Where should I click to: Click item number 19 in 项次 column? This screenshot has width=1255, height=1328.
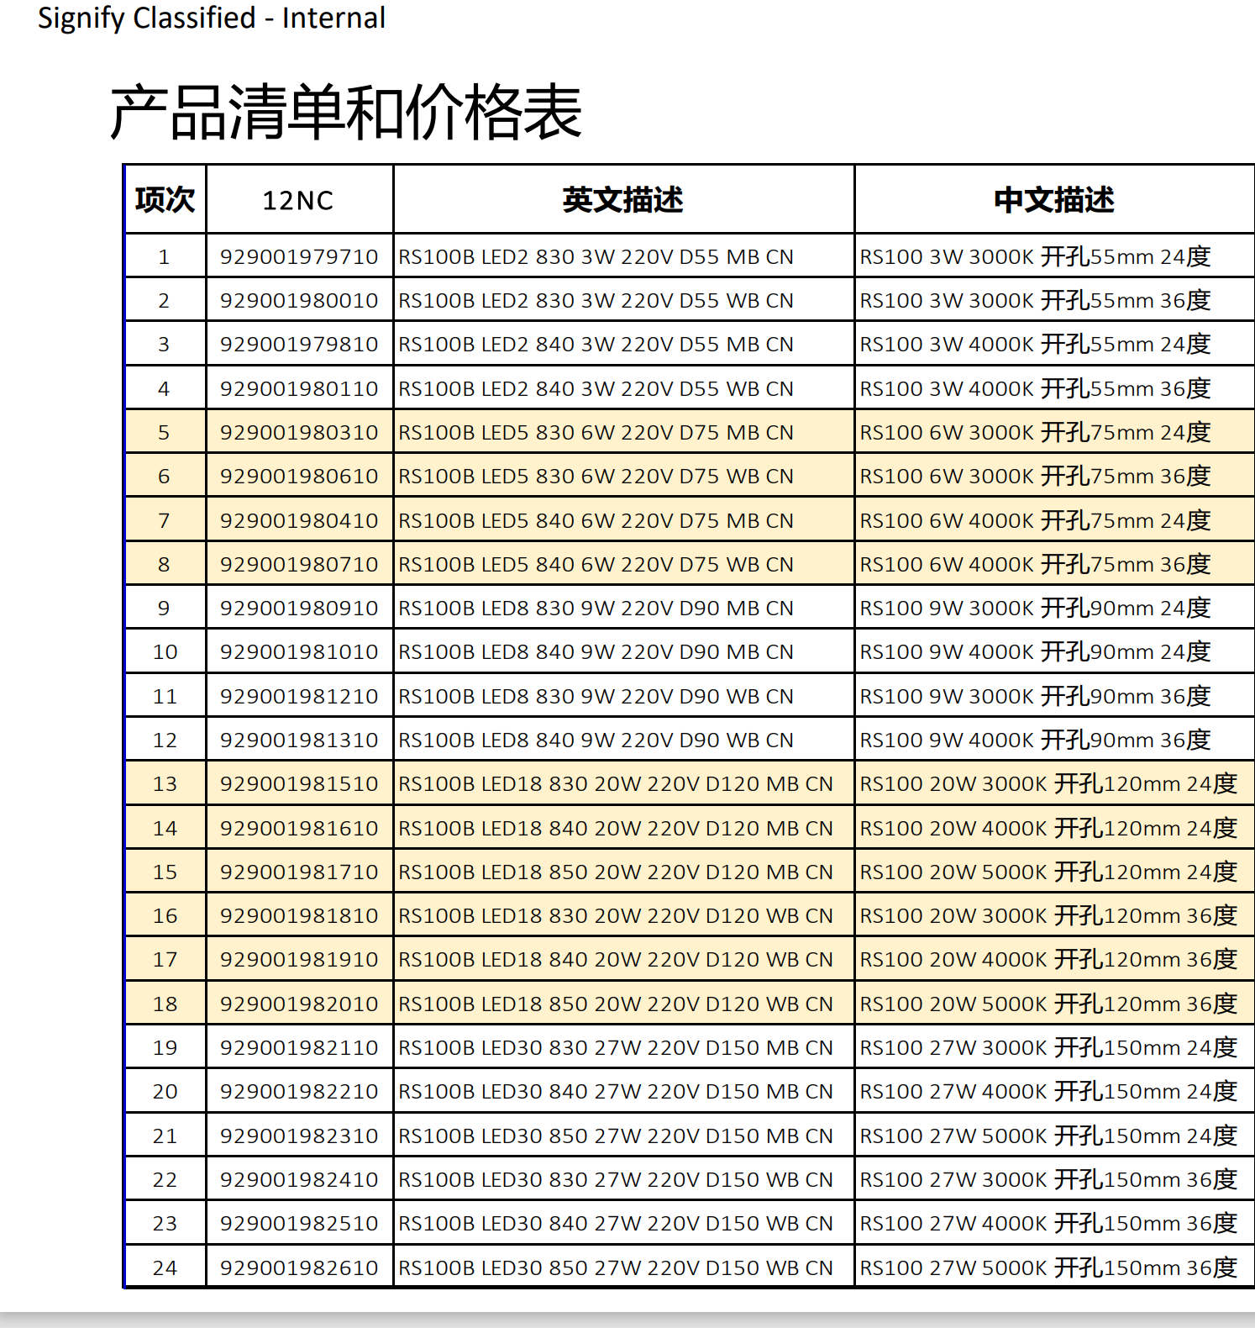click(x=165, y=1048)
